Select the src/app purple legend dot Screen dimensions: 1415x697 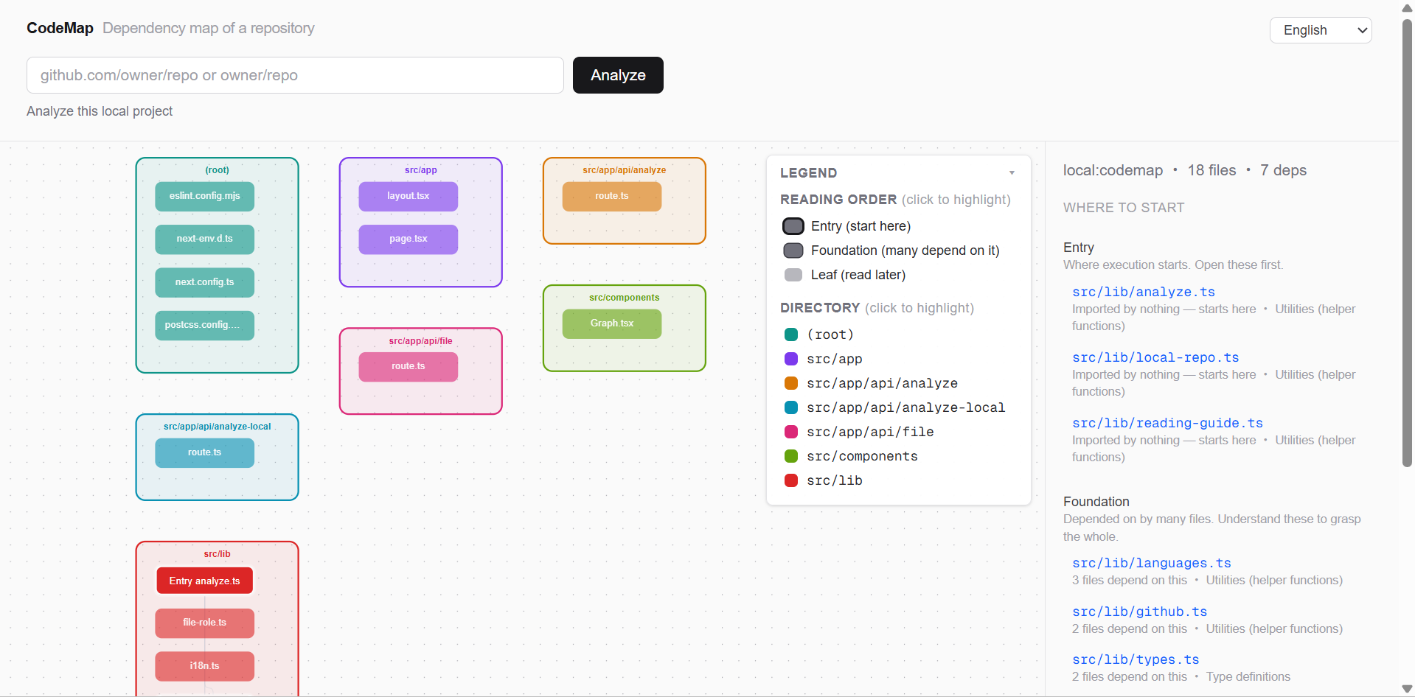791,359
